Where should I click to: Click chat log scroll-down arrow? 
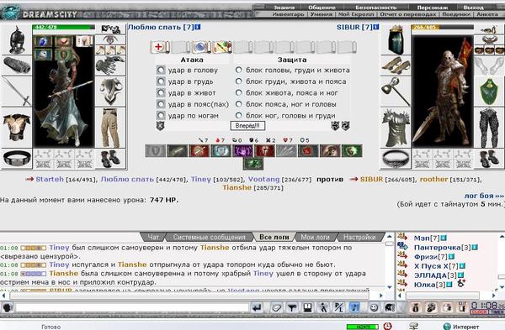pyautogui.click(x=390, y=287)
